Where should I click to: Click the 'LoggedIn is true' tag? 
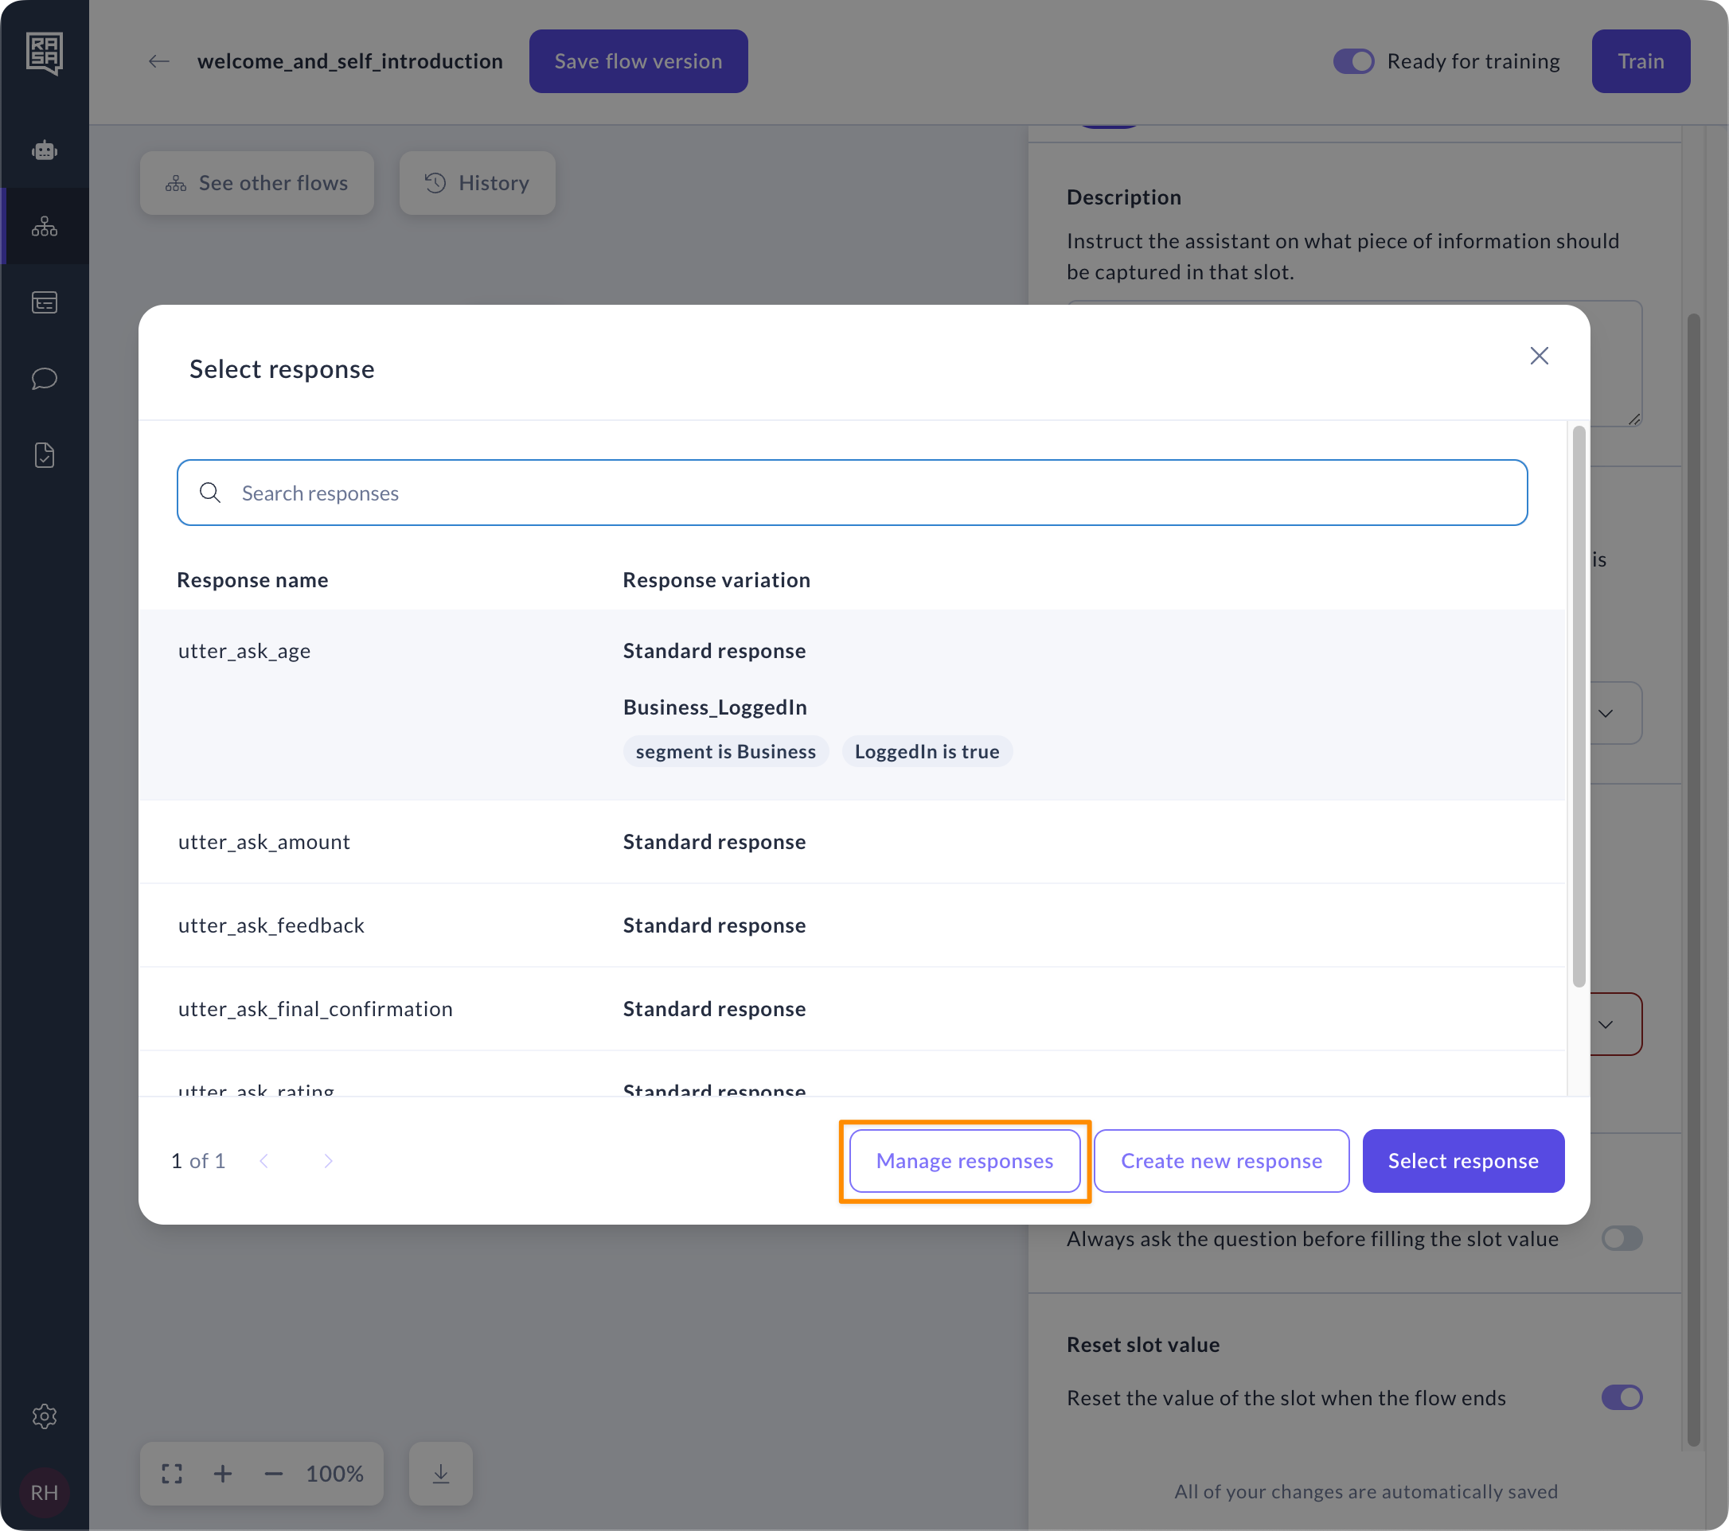coord(927,751)
